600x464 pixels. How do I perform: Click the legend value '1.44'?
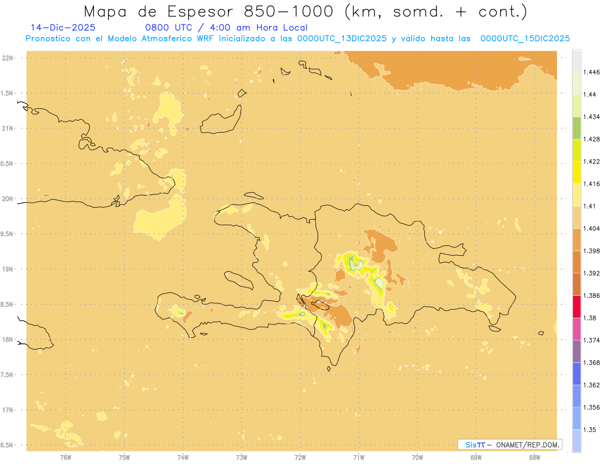pos(589,95)
